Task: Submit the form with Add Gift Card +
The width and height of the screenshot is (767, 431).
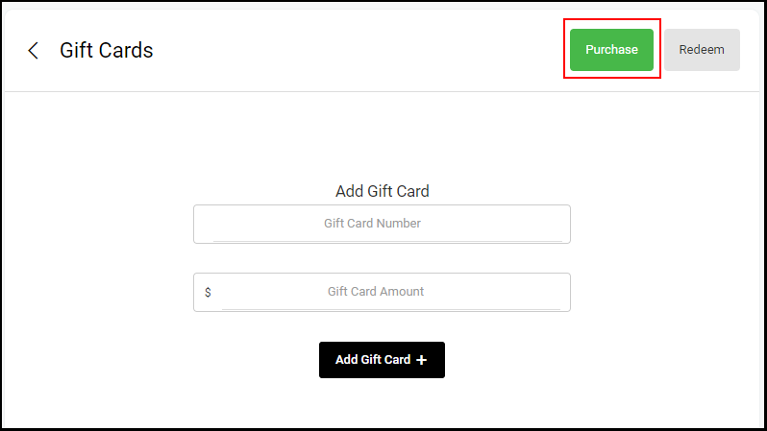Action: (382, 360)
